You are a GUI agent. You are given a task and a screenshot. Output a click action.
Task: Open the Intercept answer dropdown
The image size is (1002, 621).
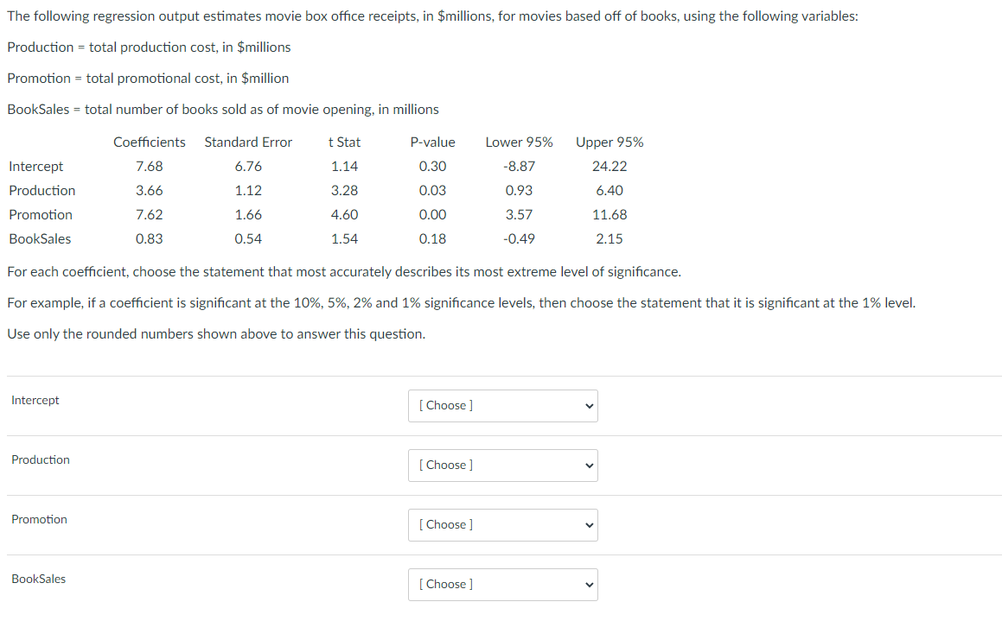502,405
